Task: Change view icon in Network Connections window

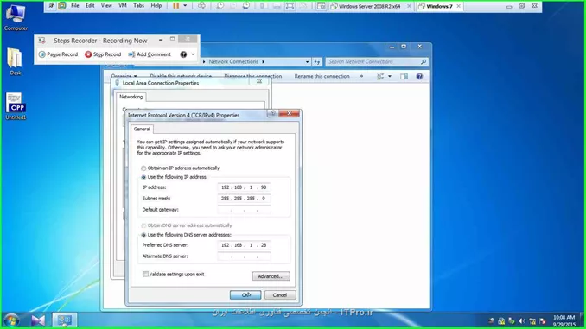Action: coord(380,76)
